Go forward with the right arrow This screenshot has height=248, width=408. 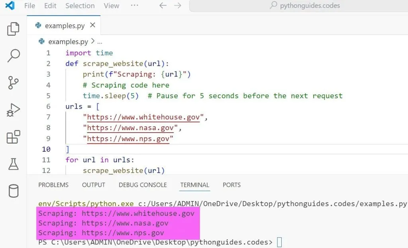(x=178, y=6)
